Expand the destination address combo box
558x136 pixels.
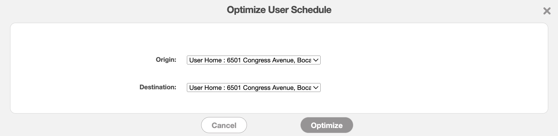click(253, 88)
